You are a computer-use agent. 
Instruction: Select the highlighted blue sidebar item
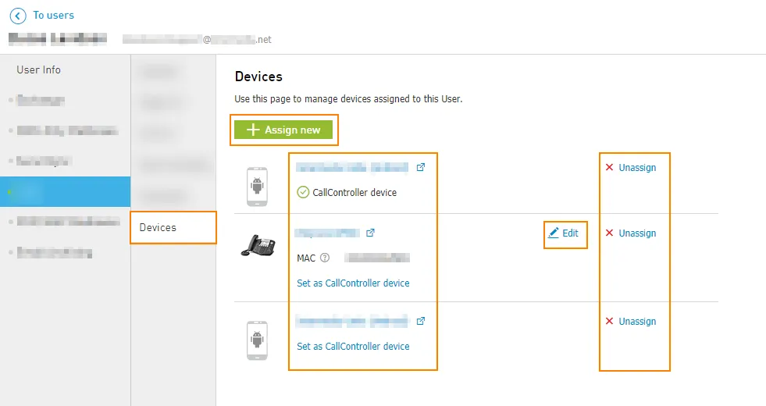[65, 191]
